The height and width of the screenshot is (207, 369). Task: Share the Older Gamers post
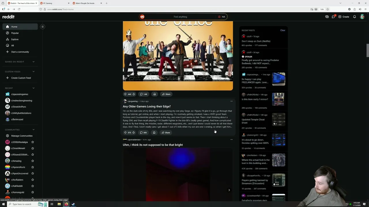tap(166, 133)
